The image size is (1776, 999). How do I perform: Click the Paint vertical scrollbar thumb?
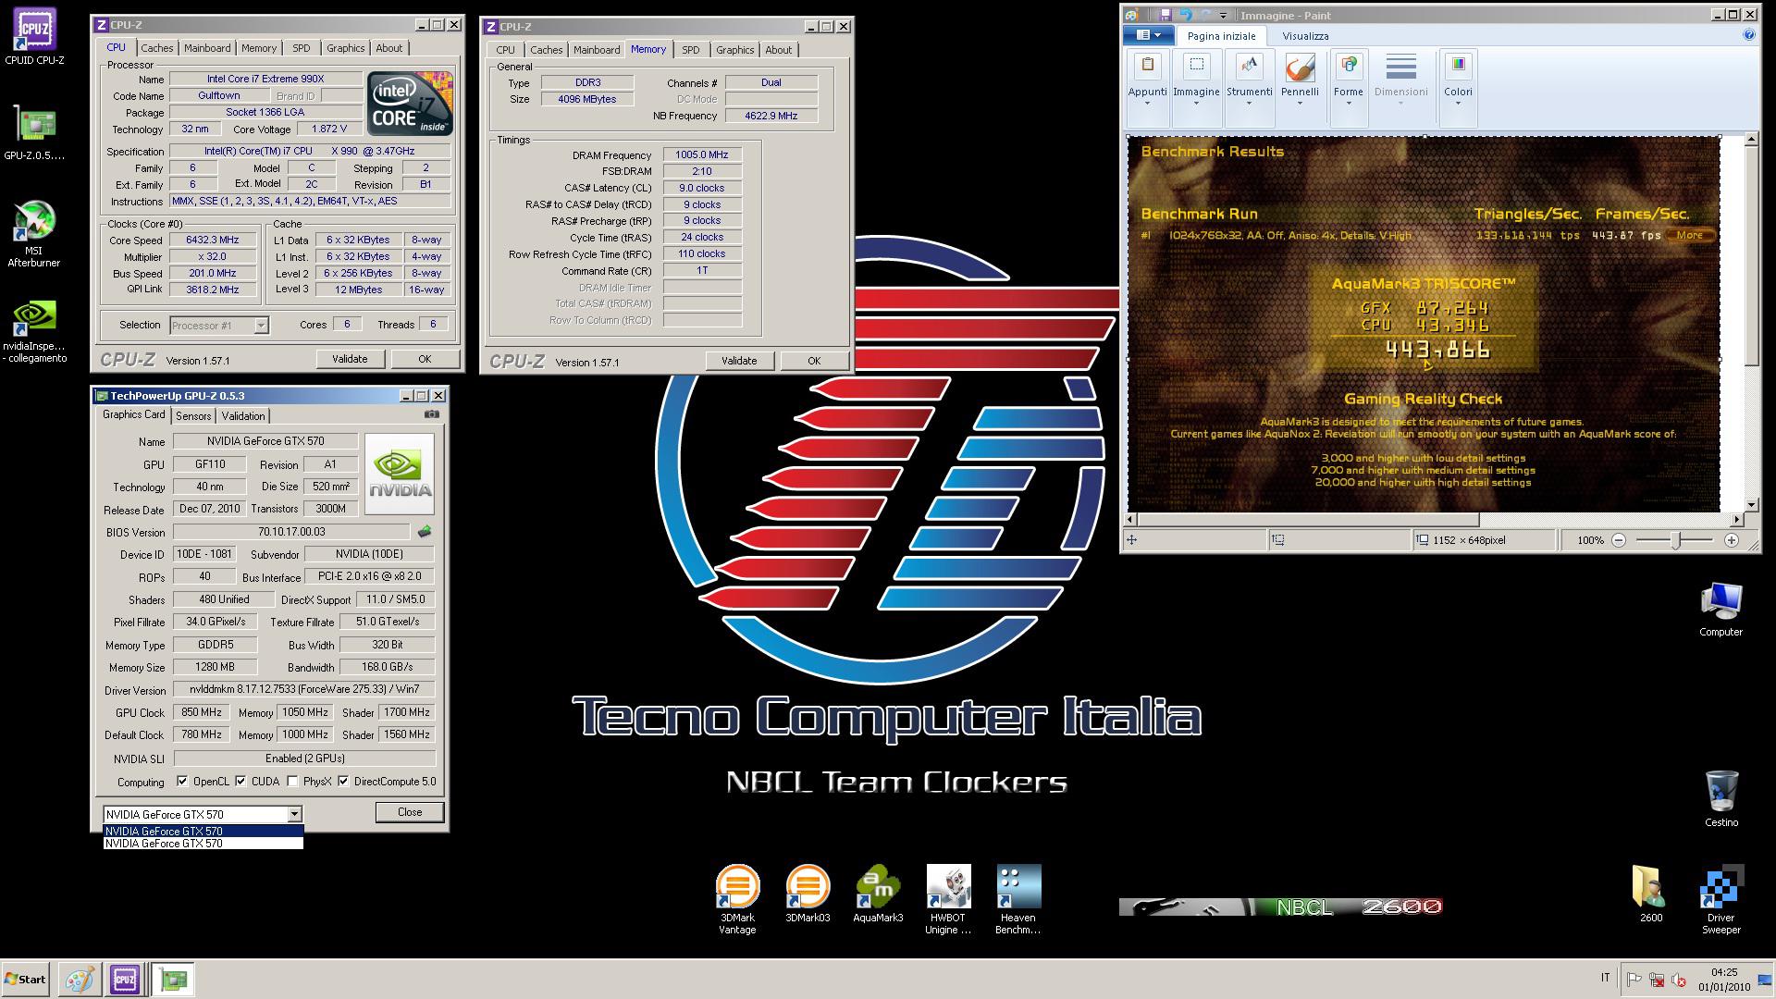1751,254
